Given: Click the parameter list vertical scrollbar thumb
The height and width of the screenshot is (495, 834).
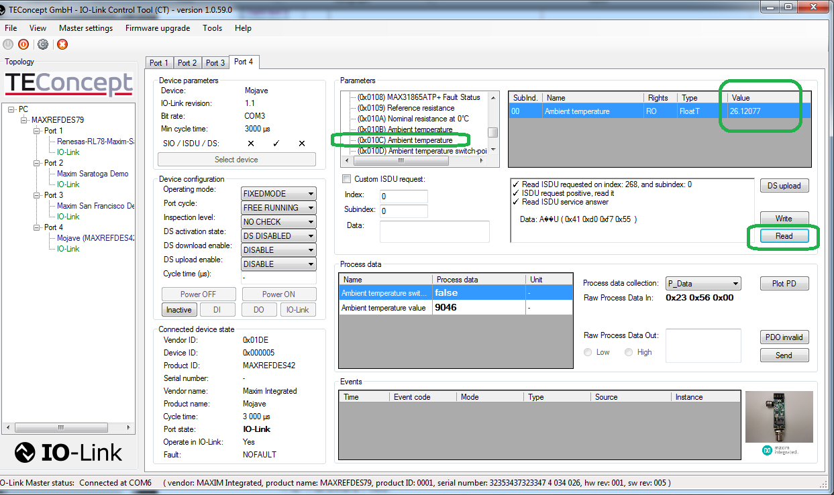Looking at the screenshot, I should [x=492, y=132].
